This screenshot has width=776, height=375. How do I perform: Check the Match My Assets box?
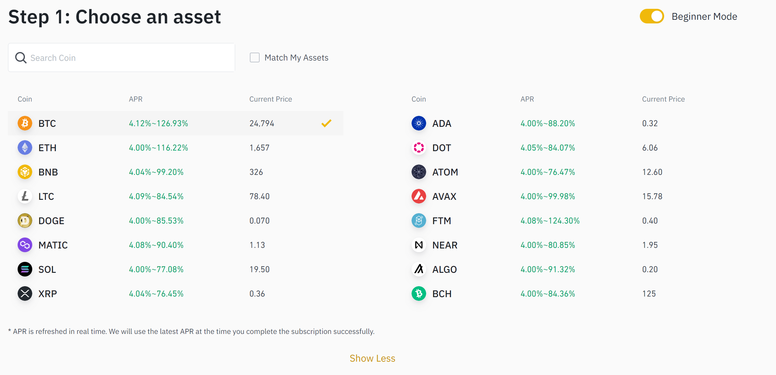point(254,57)
